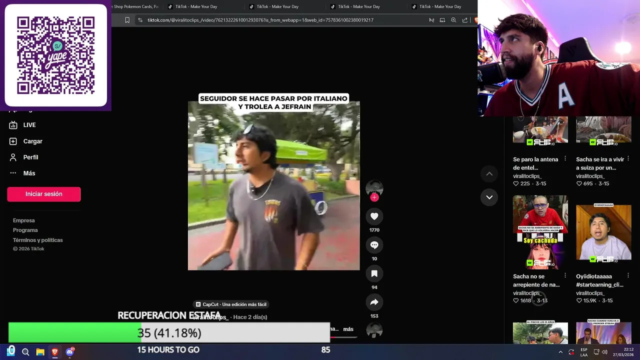Open the Windows Start button
Viewport: 640px width, 360px height.
click(11, 351)
